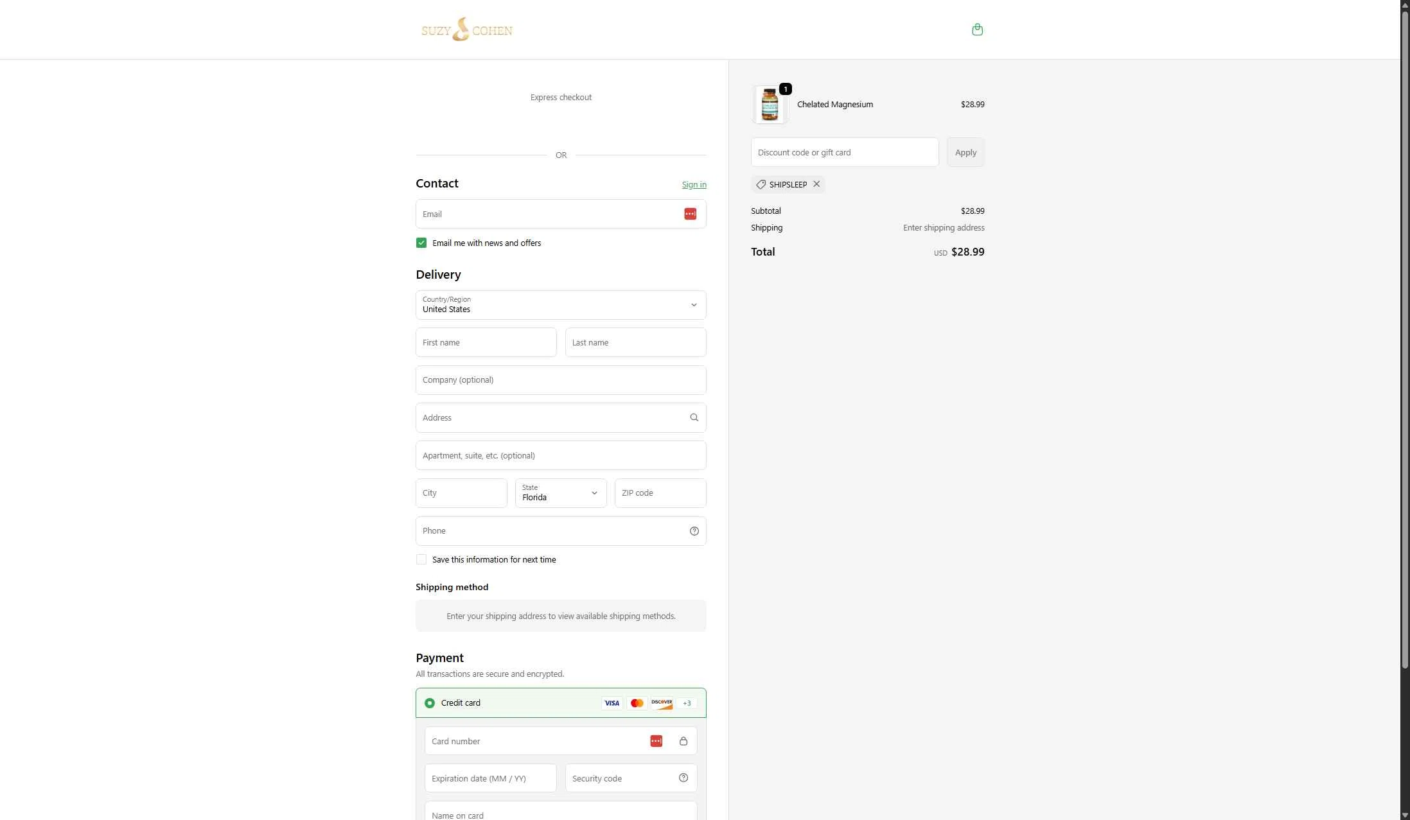Expand the cart item quantity badge
The image size is (1410, 820).
pos(785,89)
